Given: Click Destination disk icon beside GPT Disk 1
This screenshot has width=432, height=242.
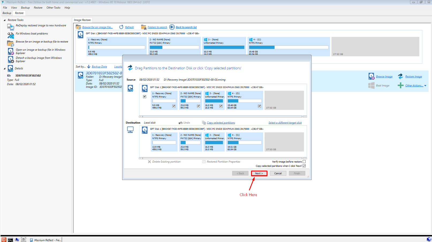Looking at the screenshot, I should 145,130.
